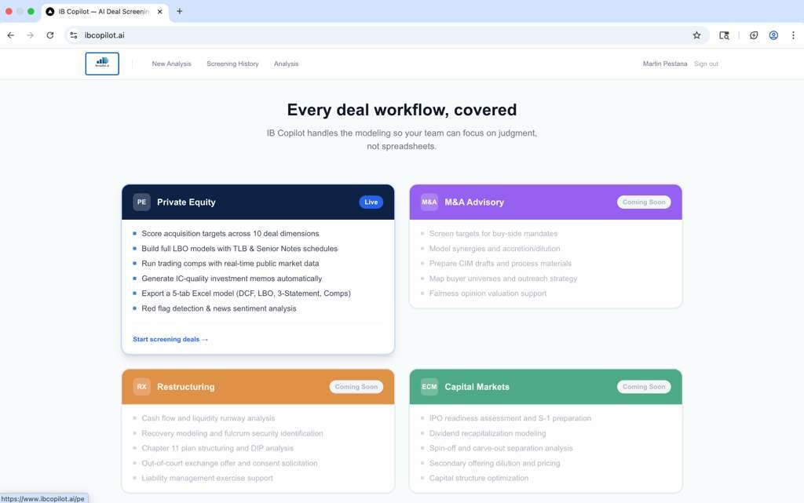Click Coming Soon badge on Capital Markets

(x=644, y=387)
